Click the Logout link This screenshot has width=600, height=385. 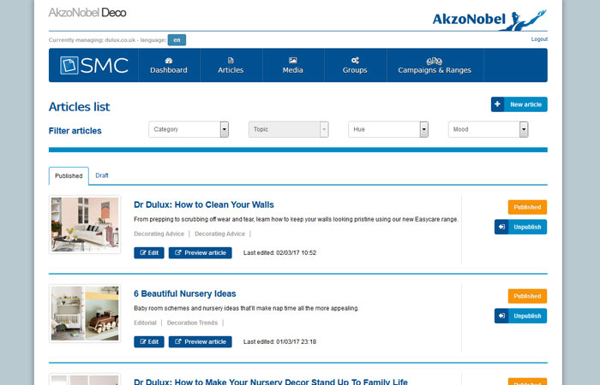(539, 39)
